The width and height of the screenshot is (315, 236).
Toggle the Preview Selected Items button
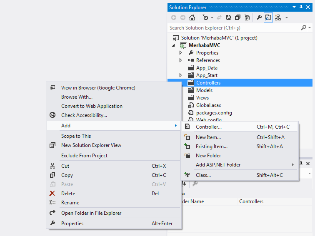point(268,17)
